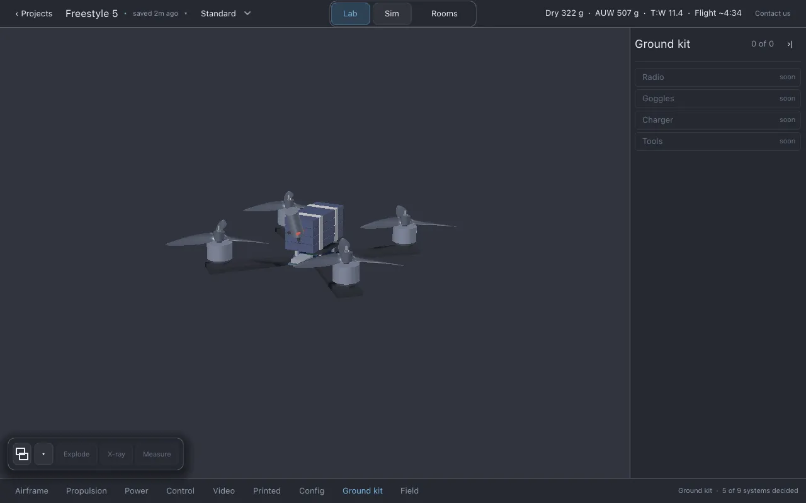The image size is (806, 503).
Task: Open the Power tab
Action: click(x=137, y=490)
